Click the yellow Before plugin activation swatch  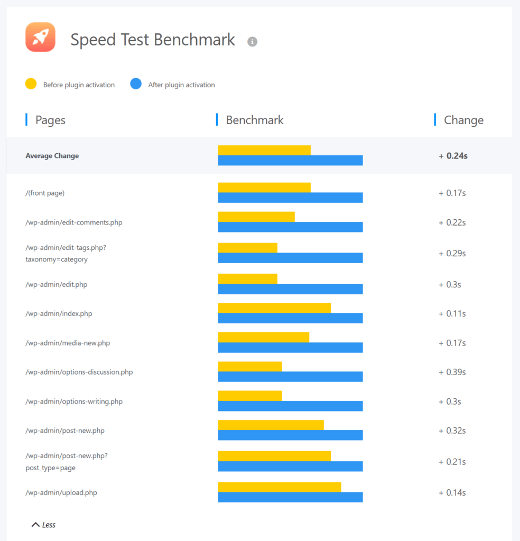pyautogui.click(x=31, y=84)
